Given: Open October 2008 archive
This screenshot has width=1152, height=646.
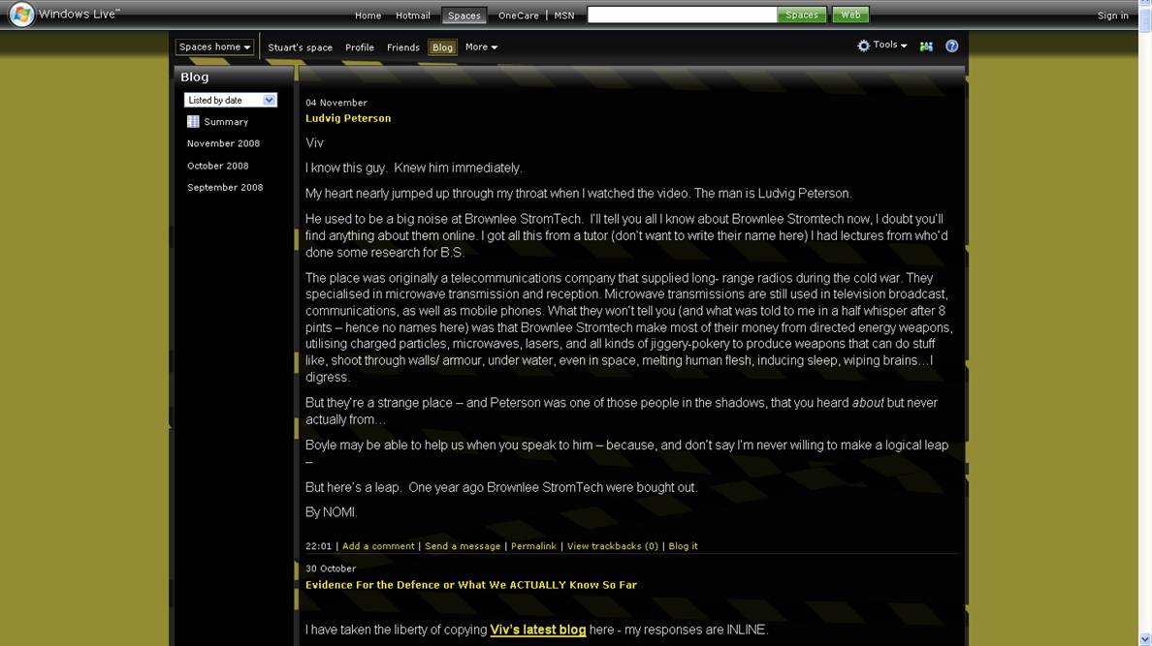Looking at the screenshot, I should pyautogui.click(x=217, y=166).
